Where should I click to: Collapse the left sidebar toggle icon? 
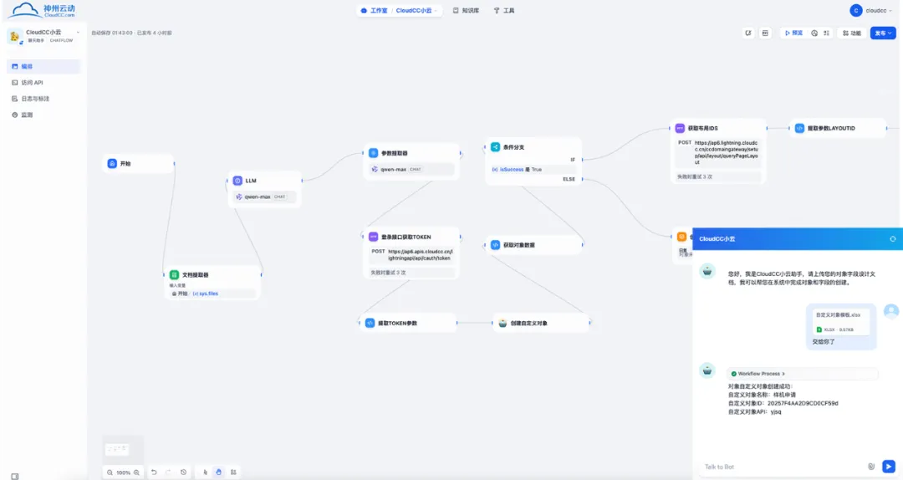pos(15,476)
